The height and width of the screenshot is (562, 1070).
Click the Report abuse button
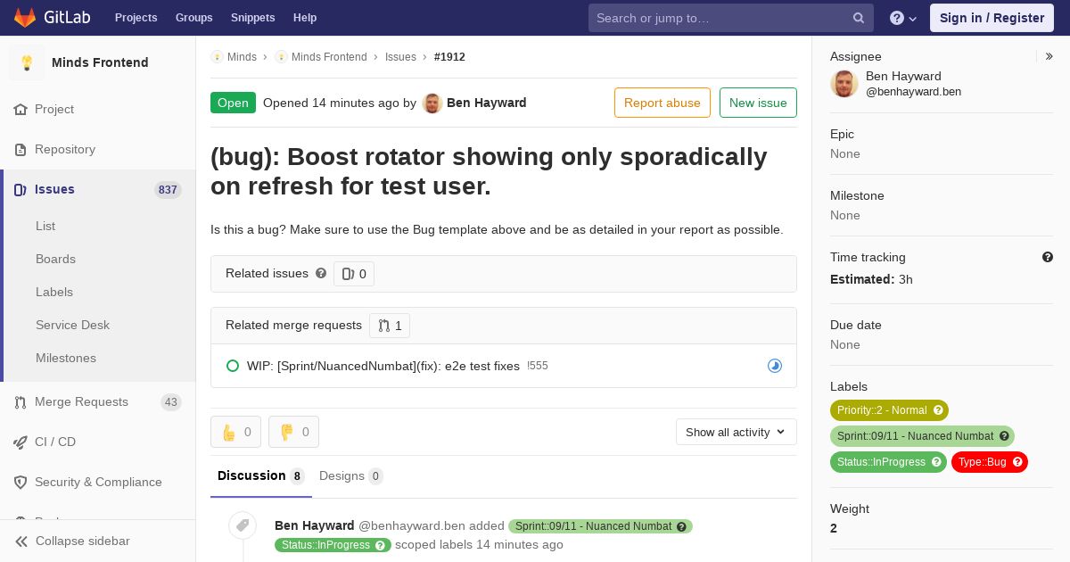[x=663, y=103]
